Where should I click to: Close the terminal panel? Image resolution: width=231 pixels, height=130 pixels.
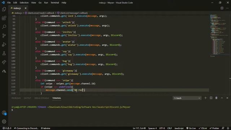click(x=227, y=98)
